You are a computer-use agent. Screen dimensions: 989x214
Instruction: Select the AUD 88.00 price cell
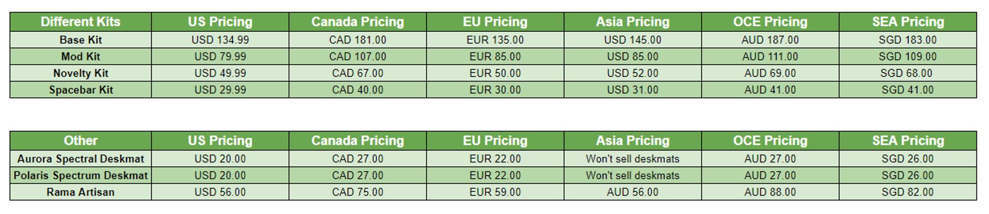[770, 192]
